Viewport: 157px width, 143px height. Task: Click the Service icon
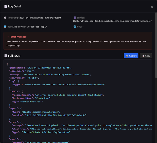(75, 18)
